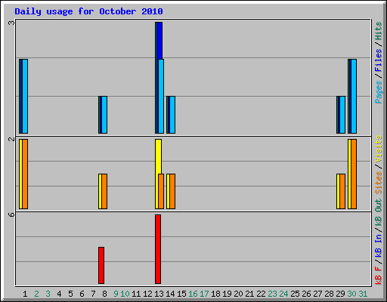Click the 'Hits' legend label
The image size is (387, 302).
(379, 31)
